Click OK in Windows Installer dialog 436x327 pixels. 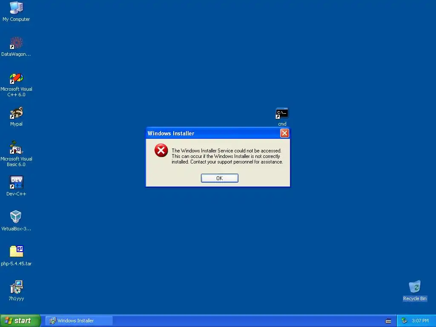[x=219, y=178]
